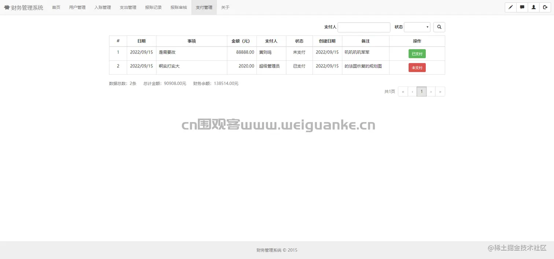
Task: Open the 报账审核 menu
Action: (179, 7)
